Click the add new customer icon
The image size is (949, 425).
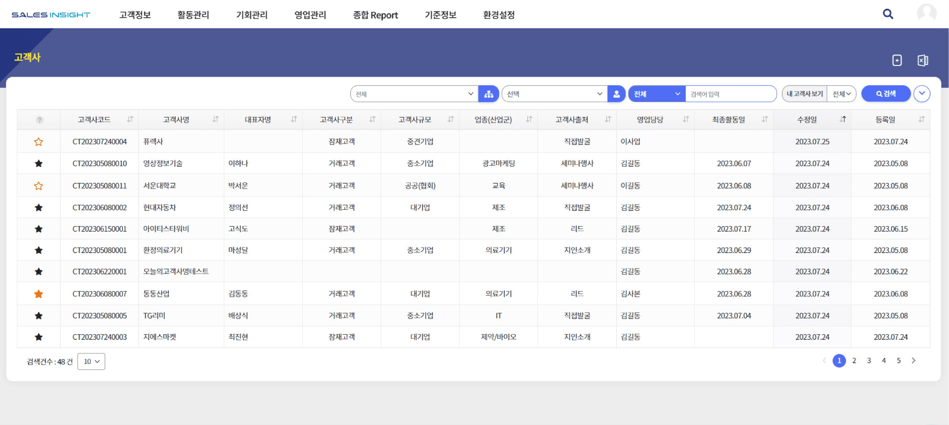[x=897, y=60]
